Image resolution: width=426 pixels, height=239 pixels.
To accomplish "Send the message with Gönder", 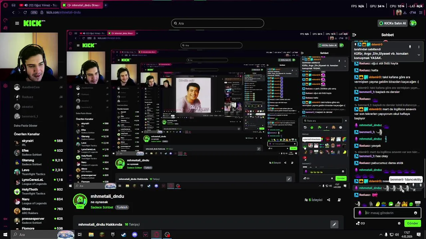I will (x=412, y=223).
